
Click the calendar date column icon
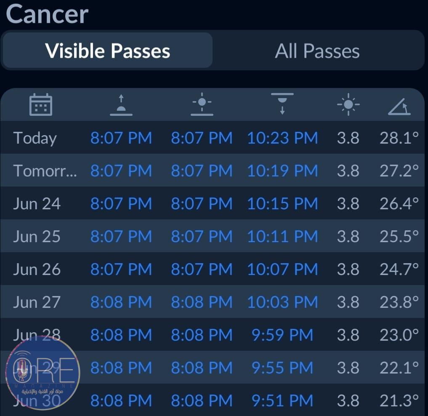[41, 104]
